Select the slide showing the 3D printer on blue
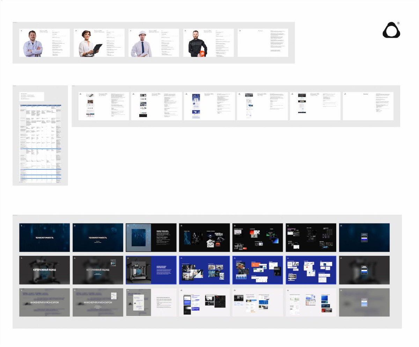Screen dimensions: 419x347 click(x=151, y=270)
